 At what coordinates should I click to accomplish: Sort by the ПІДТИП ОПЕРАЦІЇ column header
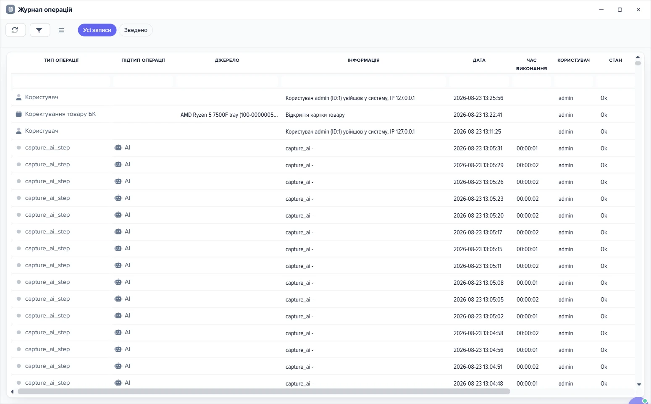[143, 60]
